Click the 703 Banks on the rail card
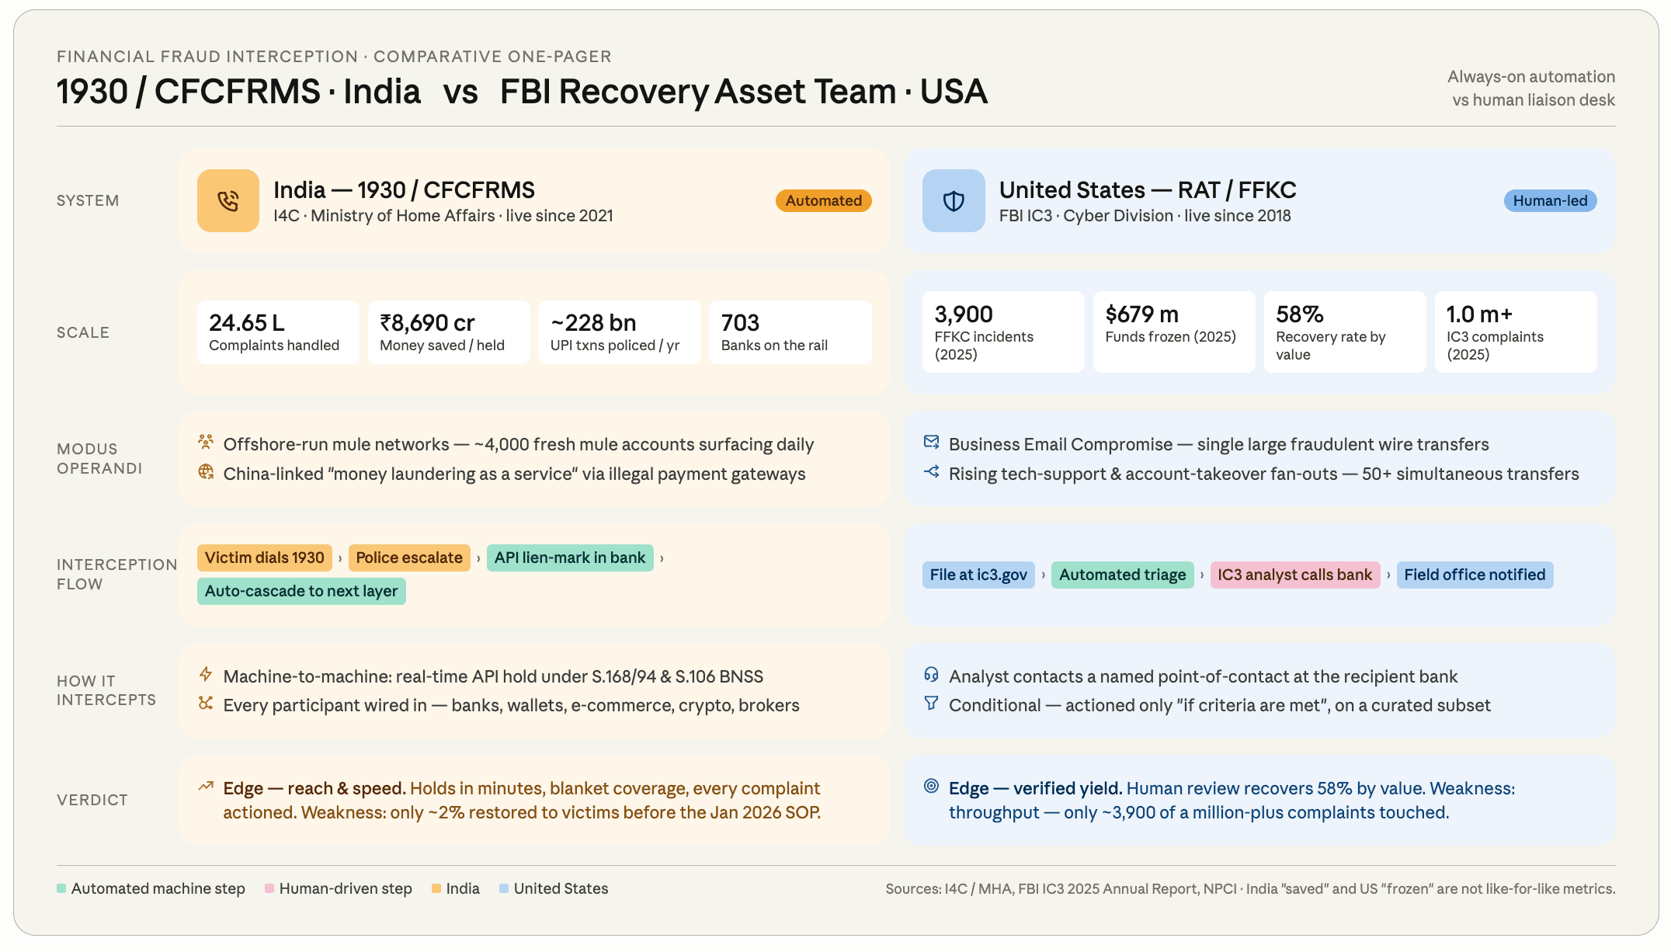The image size is (1671, 952). pos(790,332)
